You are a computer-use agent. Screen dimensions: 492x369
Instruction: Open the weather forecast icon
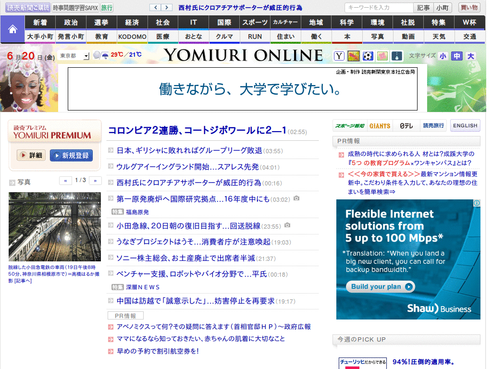point(101,56)
